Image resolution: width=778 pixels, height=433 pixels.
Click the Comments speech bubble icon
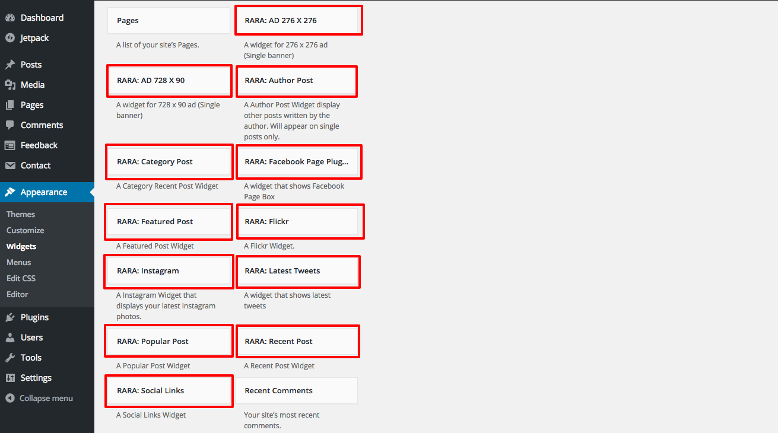(x=10, y=125)
